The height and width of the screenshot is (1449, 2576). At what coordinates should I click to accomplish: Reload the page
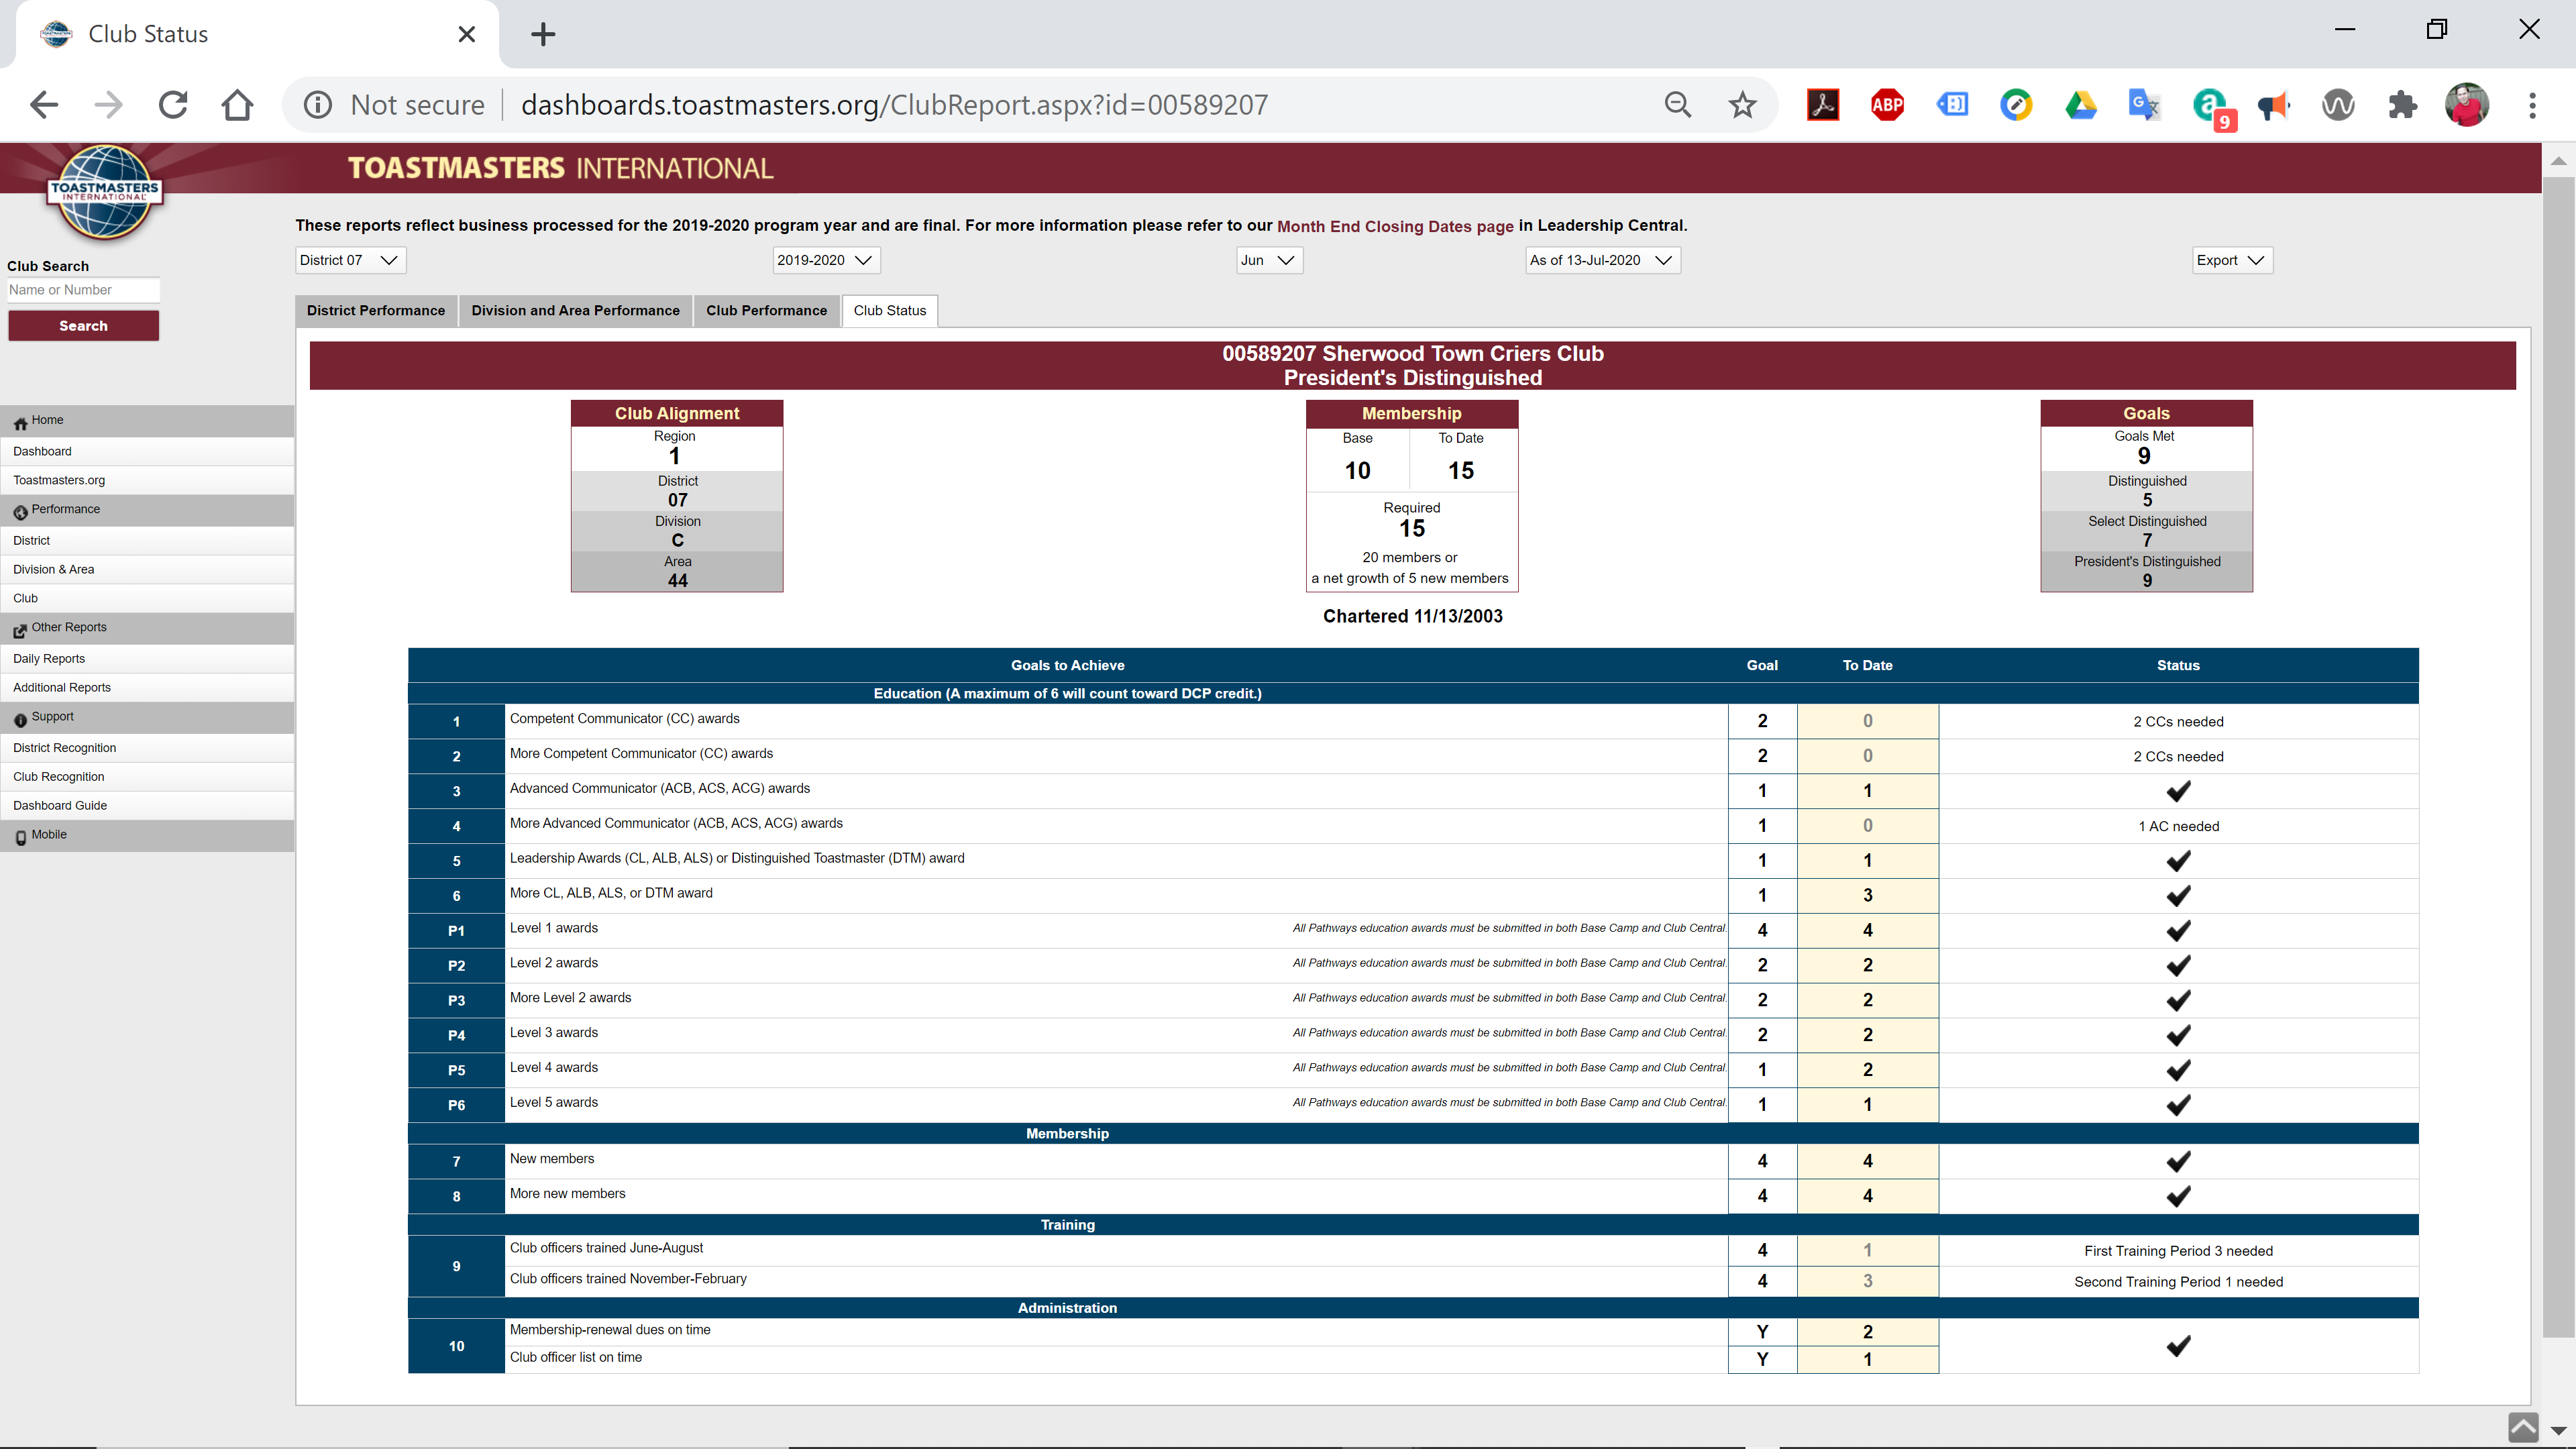[173, 105]
